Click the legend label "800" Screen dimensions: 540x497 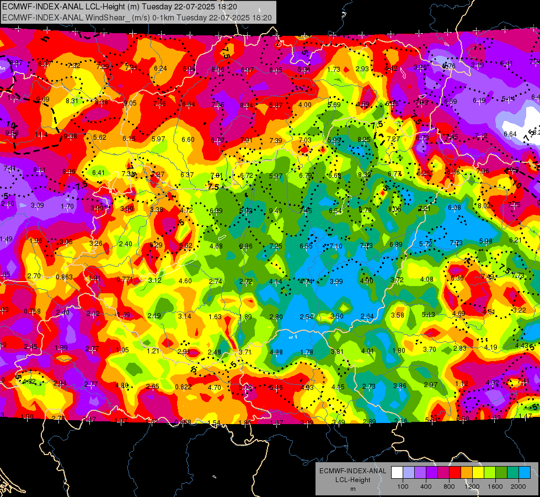tap(449, 487)
